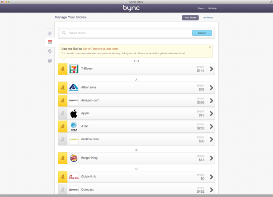Screen dimensions: 273x197
Task: Click the Get help link
Action: coord(212,8)
